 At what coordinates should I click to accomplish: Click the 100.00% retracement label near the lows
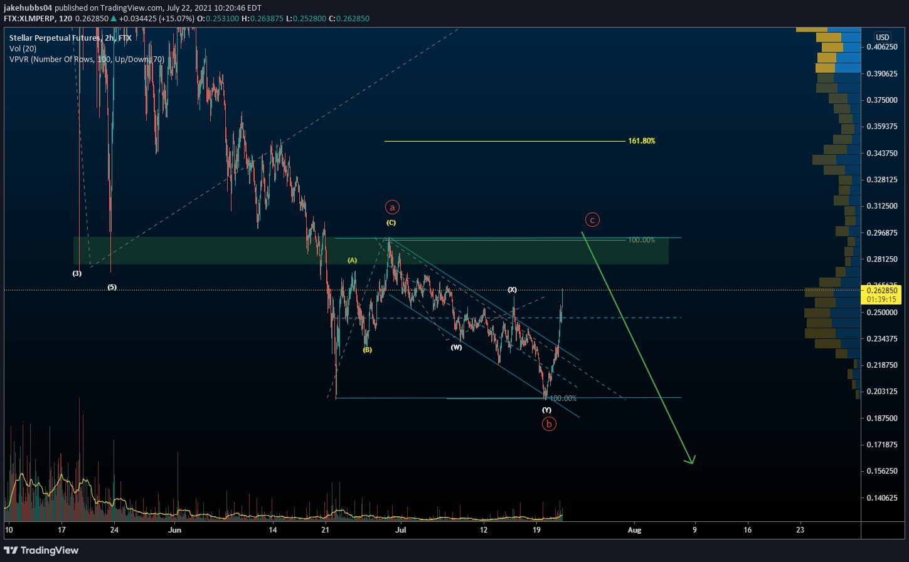pos(564,397)
